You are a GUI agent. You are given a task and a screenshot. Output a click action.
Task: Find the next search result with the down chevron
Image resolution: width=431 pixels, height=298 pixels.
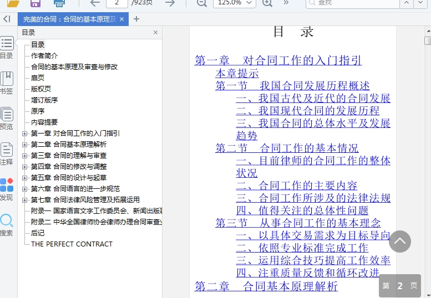coord(420,3)
